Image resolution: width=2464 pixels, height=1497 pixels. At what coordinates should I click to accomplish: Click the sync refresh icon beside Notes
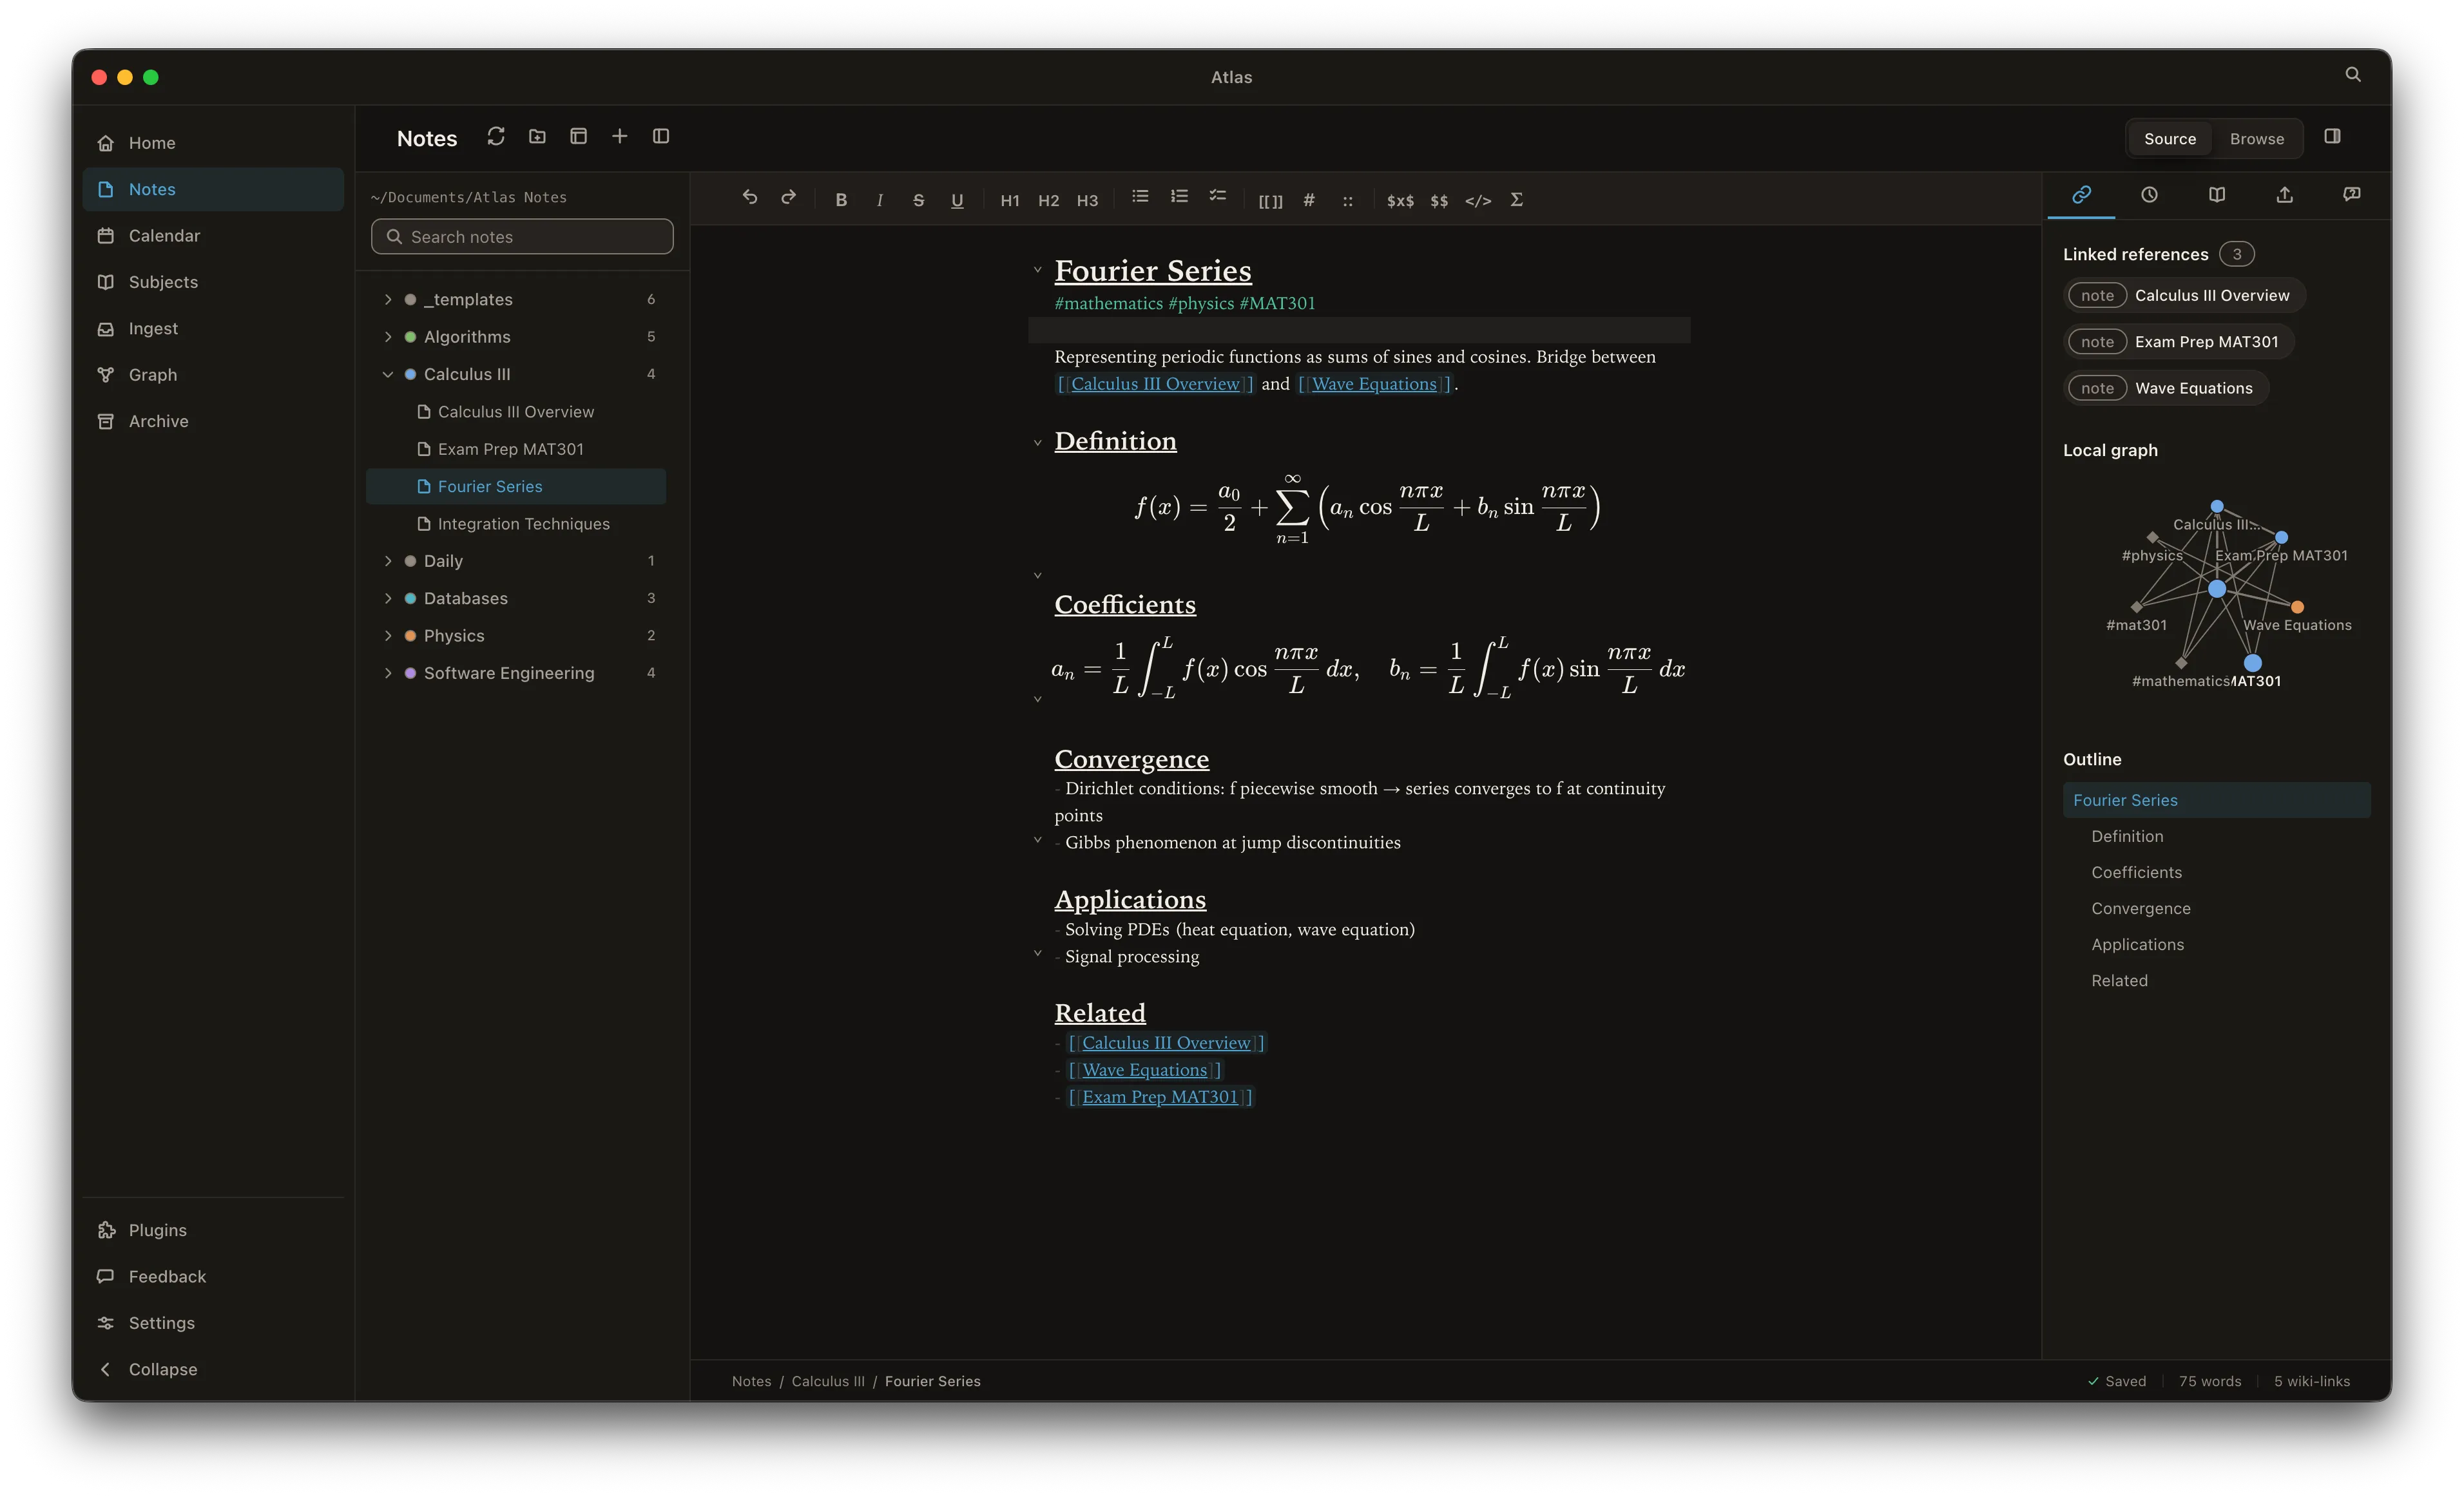pos(496,137)
